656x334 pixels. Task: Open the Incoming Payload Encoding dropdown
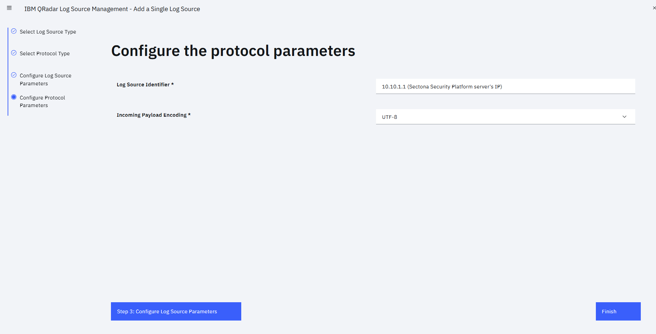pyautogui.click(x=505, y=117)
